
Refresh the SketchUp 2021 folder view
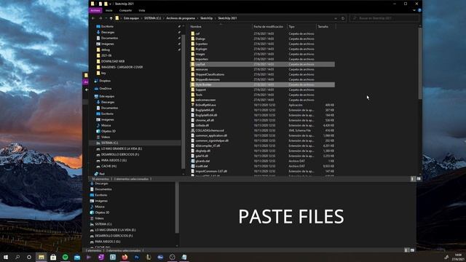[x=343, y=18]
